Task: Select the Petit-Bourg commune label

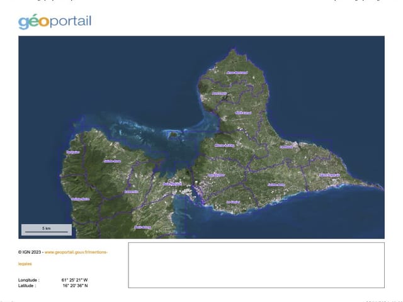Action: click(143, 227)
